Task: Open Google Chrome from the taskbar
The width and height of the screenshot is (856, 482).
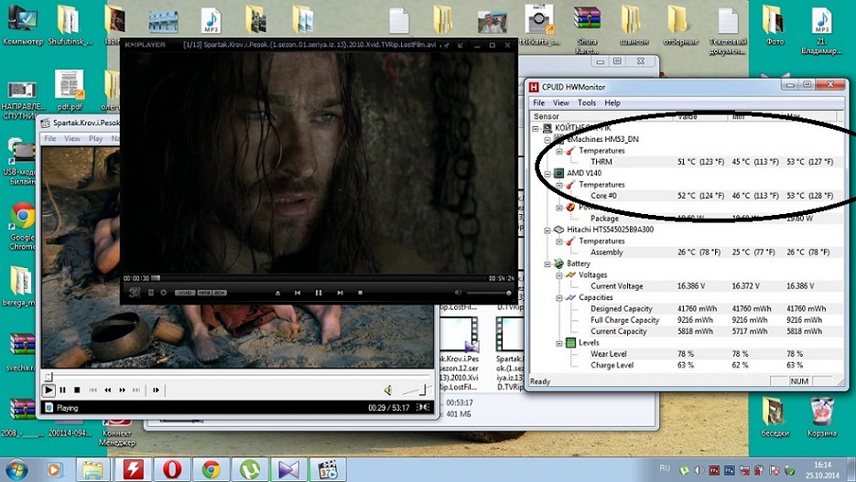Action: click(211, 469)
